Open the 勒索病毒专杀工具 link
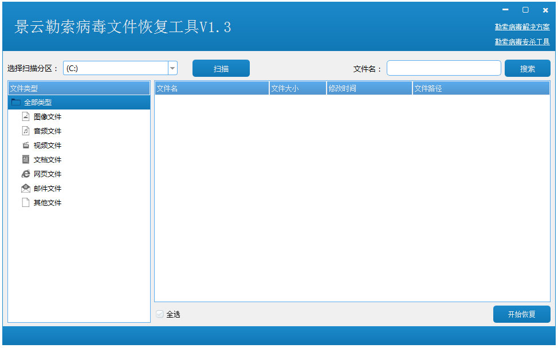 pos(521,41)
